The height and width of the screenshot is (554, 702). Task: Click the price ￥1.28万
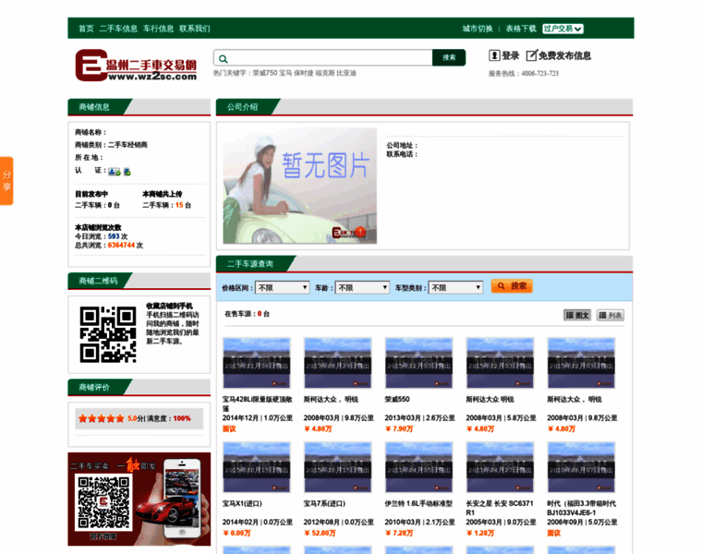480,533
